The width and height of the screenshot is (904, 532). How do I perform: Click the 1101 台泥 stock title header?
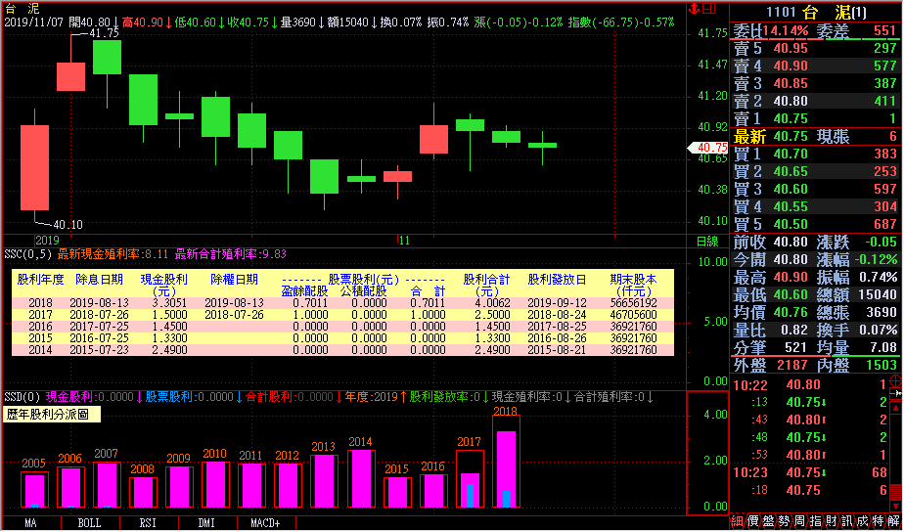pyautogui.click(x=816, y=12)
